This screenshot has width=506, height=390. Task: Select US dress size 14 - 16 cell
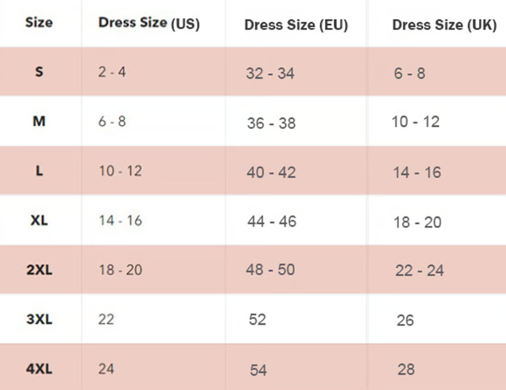pyautogui.click(x=120, y=220)
